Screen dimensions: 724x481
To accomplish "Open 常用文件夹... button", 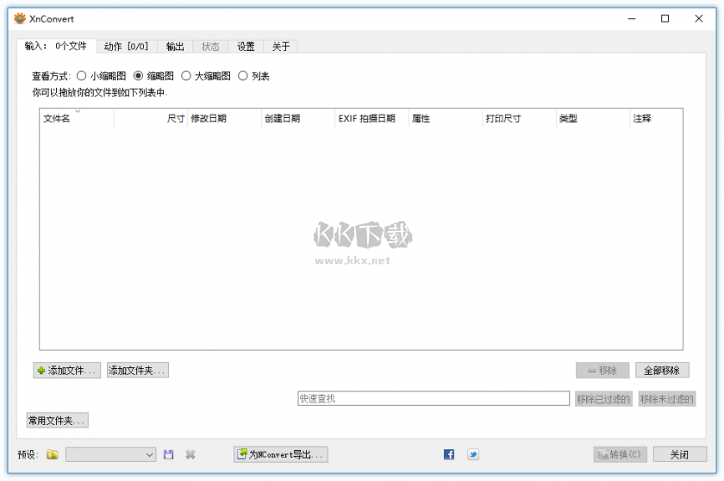I will [x=57, y=421].
